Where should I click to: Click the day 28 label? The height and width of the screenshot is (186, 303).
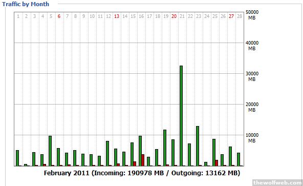(240, 16)
